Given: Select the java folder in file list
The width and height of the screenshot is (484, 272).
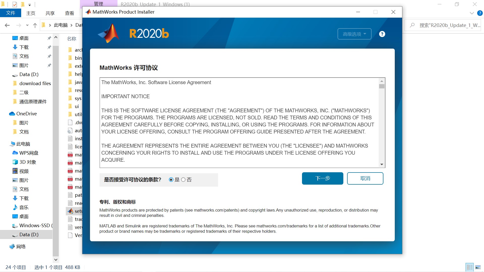Looking at the screenshot, I should (75, 82).
